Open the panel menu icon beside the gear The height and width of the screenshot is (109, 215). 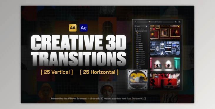coord(179,22)
